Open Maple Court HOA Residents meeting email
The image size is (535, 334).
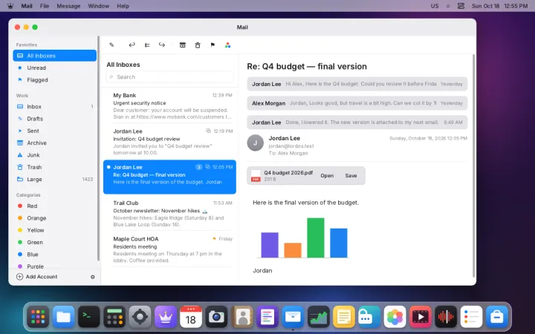coord(169,249)
